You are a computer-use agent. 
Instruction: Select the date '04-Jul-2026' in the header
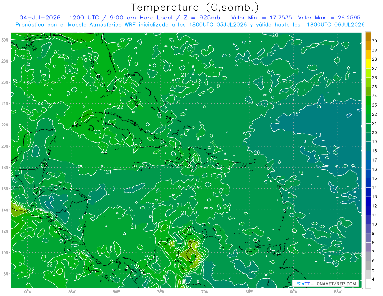(40, 17)
